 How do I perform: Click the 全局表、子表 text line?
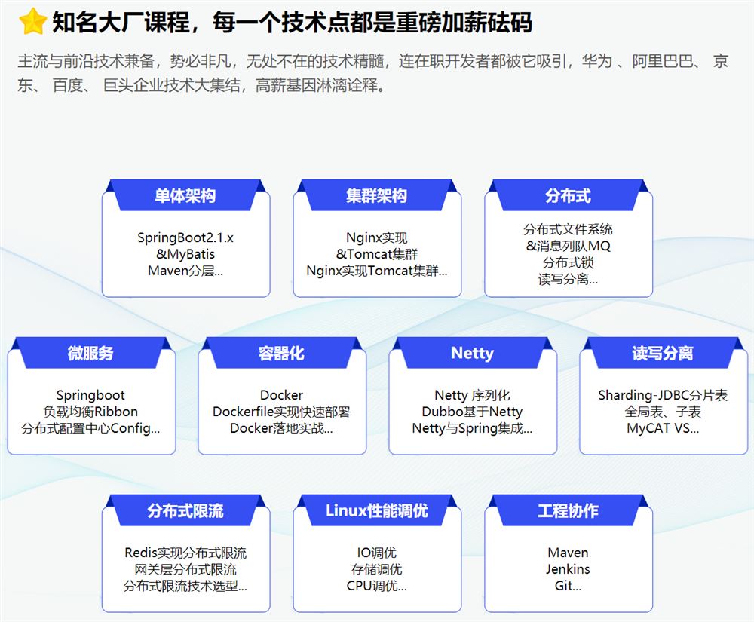point(663,412)
